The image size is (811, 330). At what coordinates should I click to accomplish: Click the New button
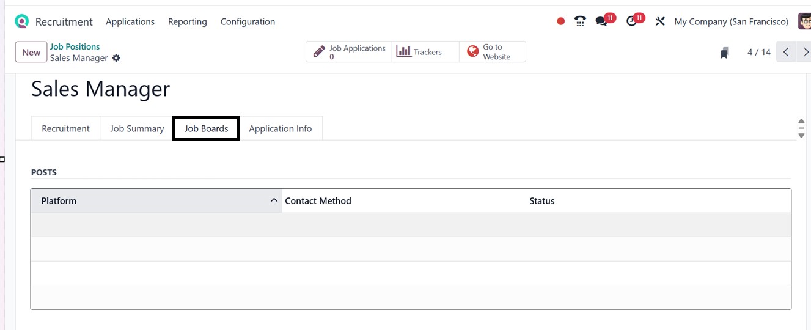[31, 53]
